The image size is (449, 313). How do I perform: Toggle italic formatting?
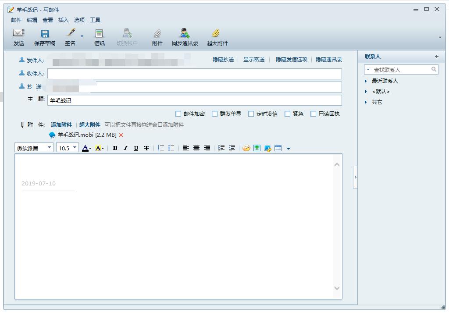click(x=125, y=148)
